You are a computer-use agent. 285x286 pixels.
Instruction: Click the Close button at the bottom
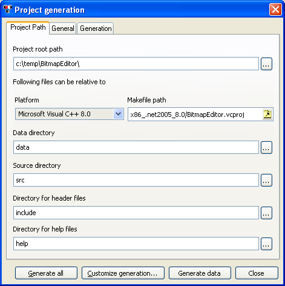click(x=257, y=273)
